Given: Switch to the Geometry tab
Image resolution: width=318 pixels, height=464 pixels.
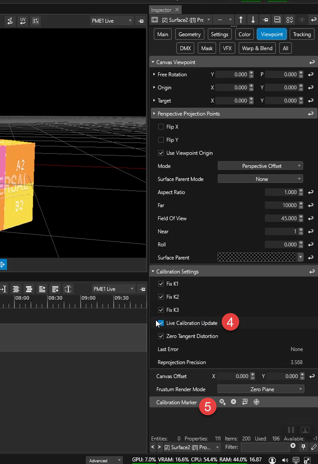Looking at the screenshot, I should (x=189, y=34).
